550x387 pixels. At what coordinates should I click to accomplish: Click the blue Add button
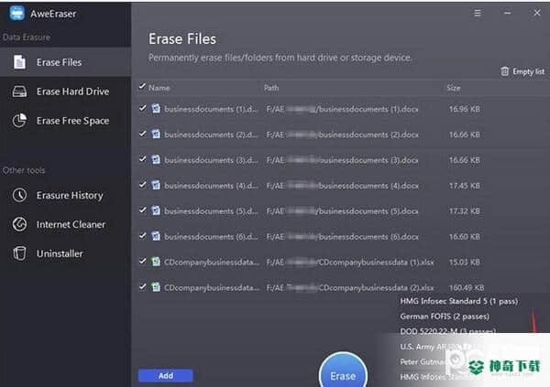[165, 375]
